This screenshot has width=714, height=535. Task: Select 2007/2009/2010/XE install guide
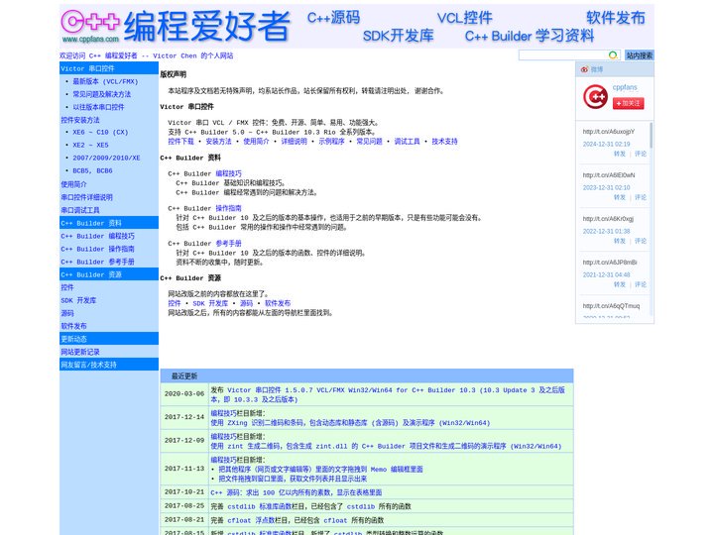[x=106, y=158]
